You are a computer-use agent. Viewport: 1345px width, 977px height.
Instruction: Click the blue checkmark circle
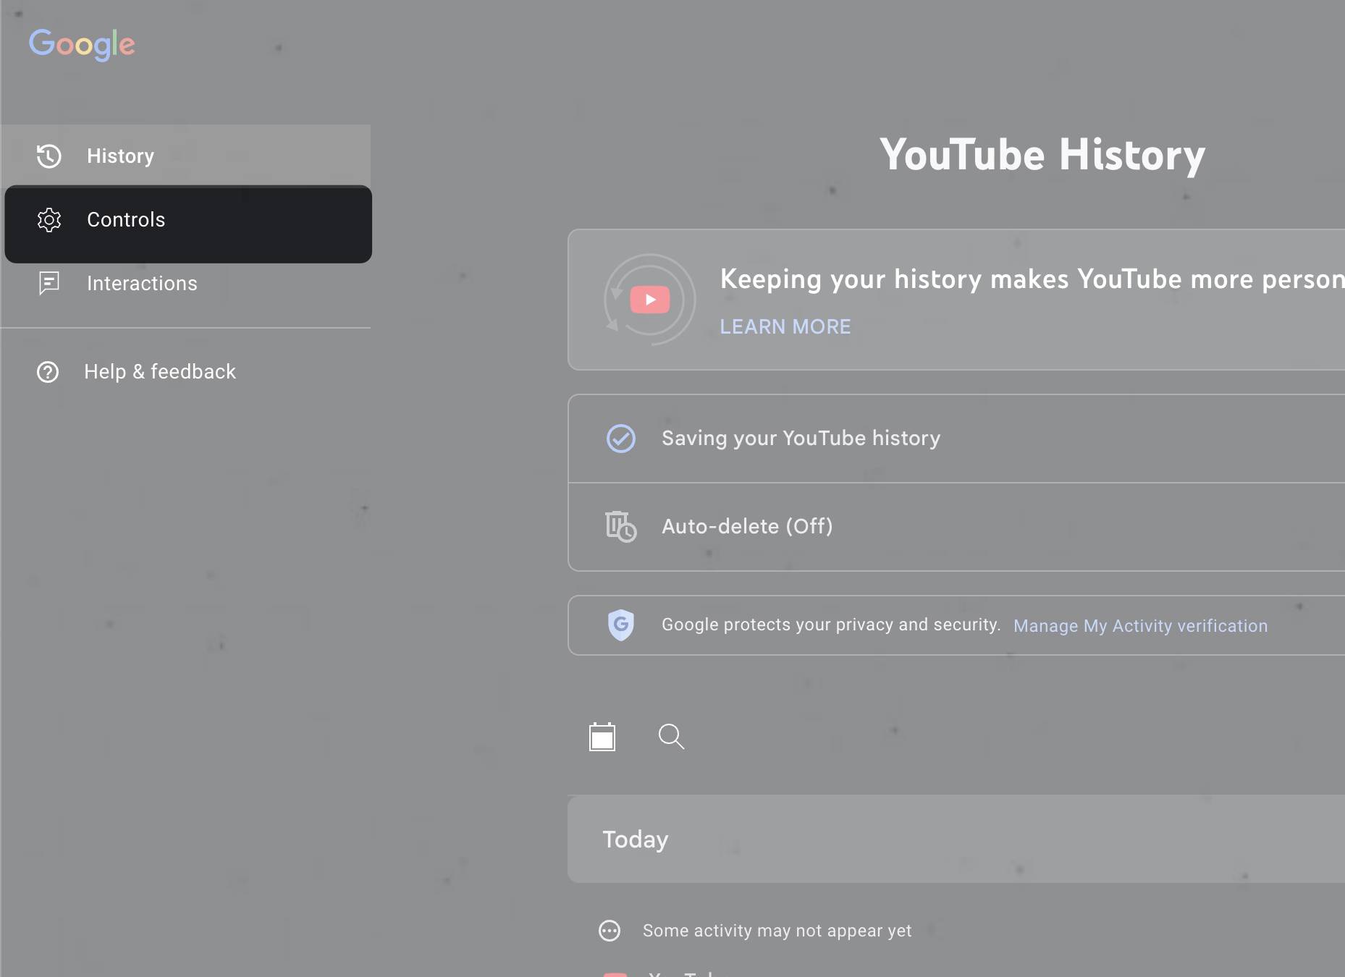click(620, 438)
